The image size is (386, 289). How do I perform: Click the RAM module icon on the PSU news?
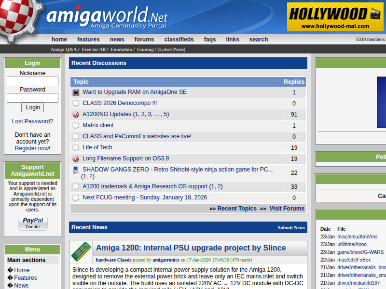81,251
